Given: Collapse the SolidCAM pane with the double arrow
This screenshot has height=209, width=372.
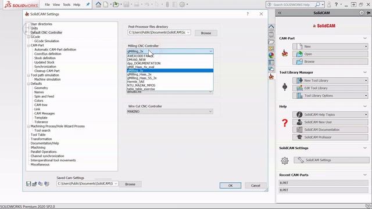Looking at the screenshot, I should 280,13.
